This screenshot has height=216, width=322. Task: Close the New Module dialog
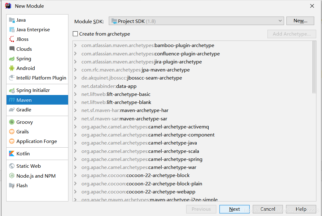312,6
